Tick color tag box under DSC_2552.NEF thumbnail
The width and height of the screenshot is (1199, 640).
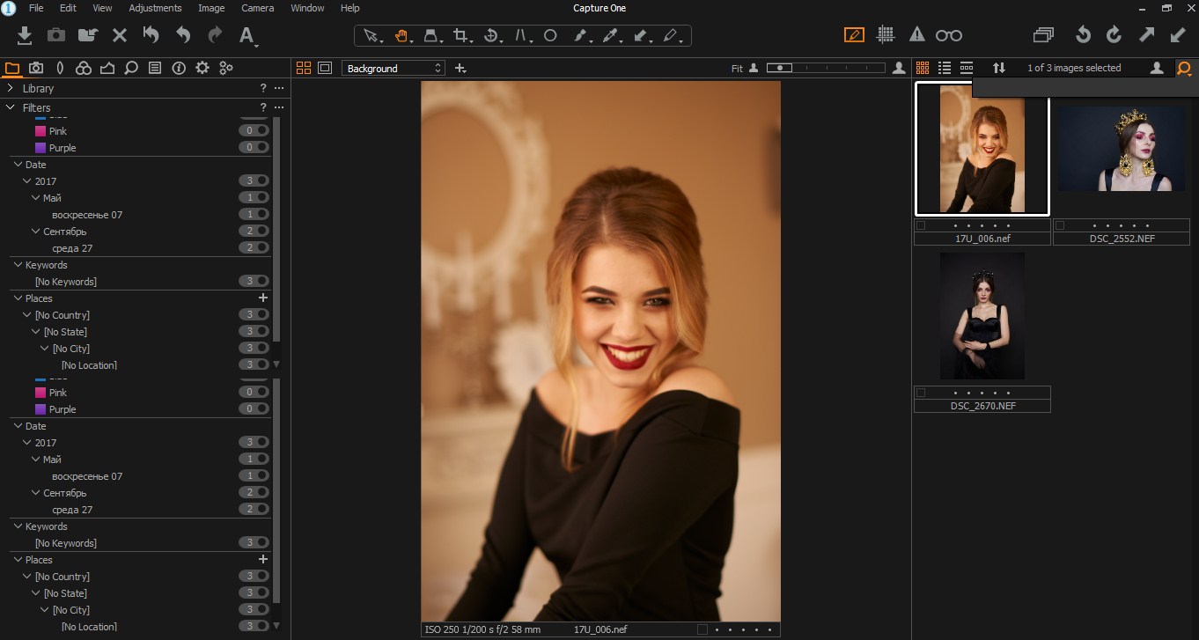pyautogui.click(x=1060, y=225)
